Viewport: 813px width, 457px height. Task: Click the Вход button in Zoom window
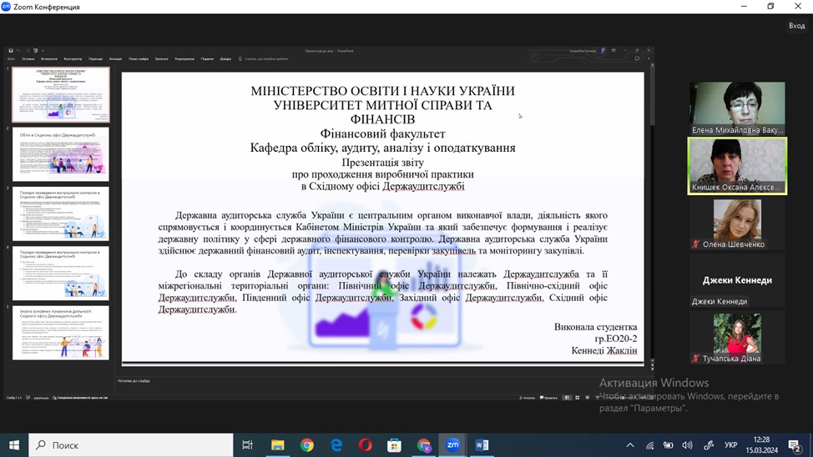coord(797,25)
